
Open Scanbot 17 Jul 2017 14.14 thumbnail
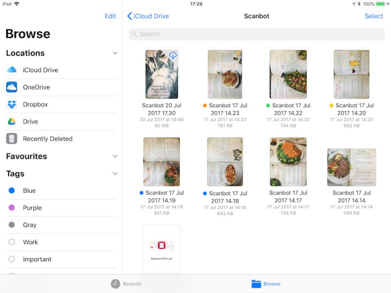pyautogui.click(x=351, y=167)
